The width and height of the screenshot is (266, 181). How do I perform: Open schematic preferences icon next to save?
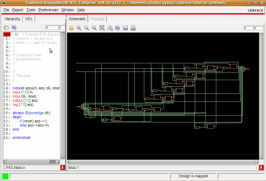(x=118, y=28)
